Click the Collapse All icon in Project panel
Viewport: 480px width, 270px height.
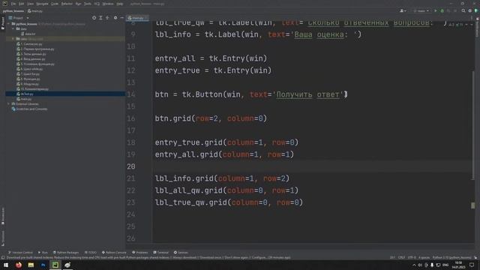107,18
